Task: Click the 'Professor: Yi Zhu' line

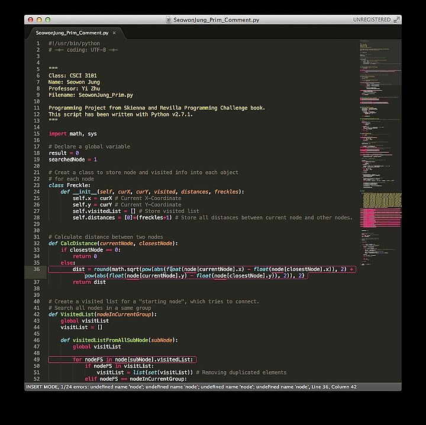Action: pos(74,89)
